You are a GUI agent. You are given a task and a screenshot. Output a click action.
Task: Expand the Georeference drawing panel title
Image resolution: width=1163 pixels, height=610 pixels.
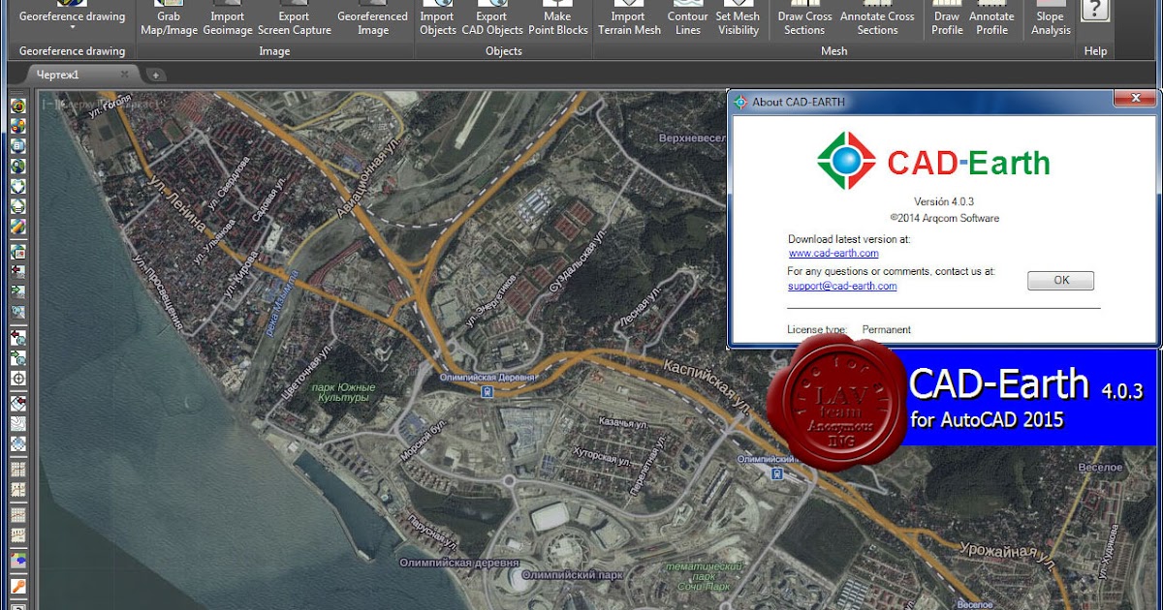pos(72,51)
